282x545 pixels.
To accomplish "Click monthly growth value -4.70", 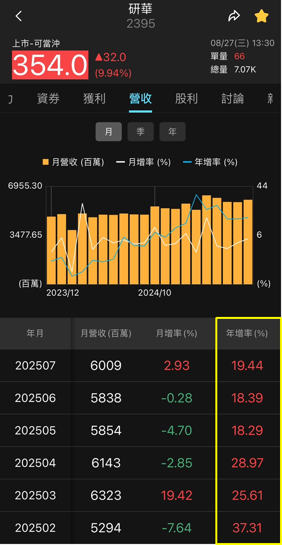I will tap(176, 430).
